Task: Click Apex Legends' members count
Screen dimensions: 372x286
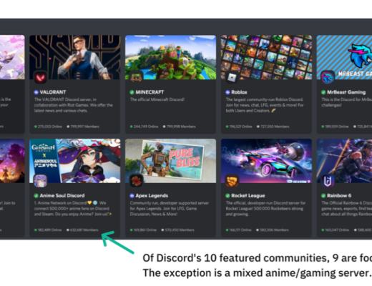Action: click(177, 230)
